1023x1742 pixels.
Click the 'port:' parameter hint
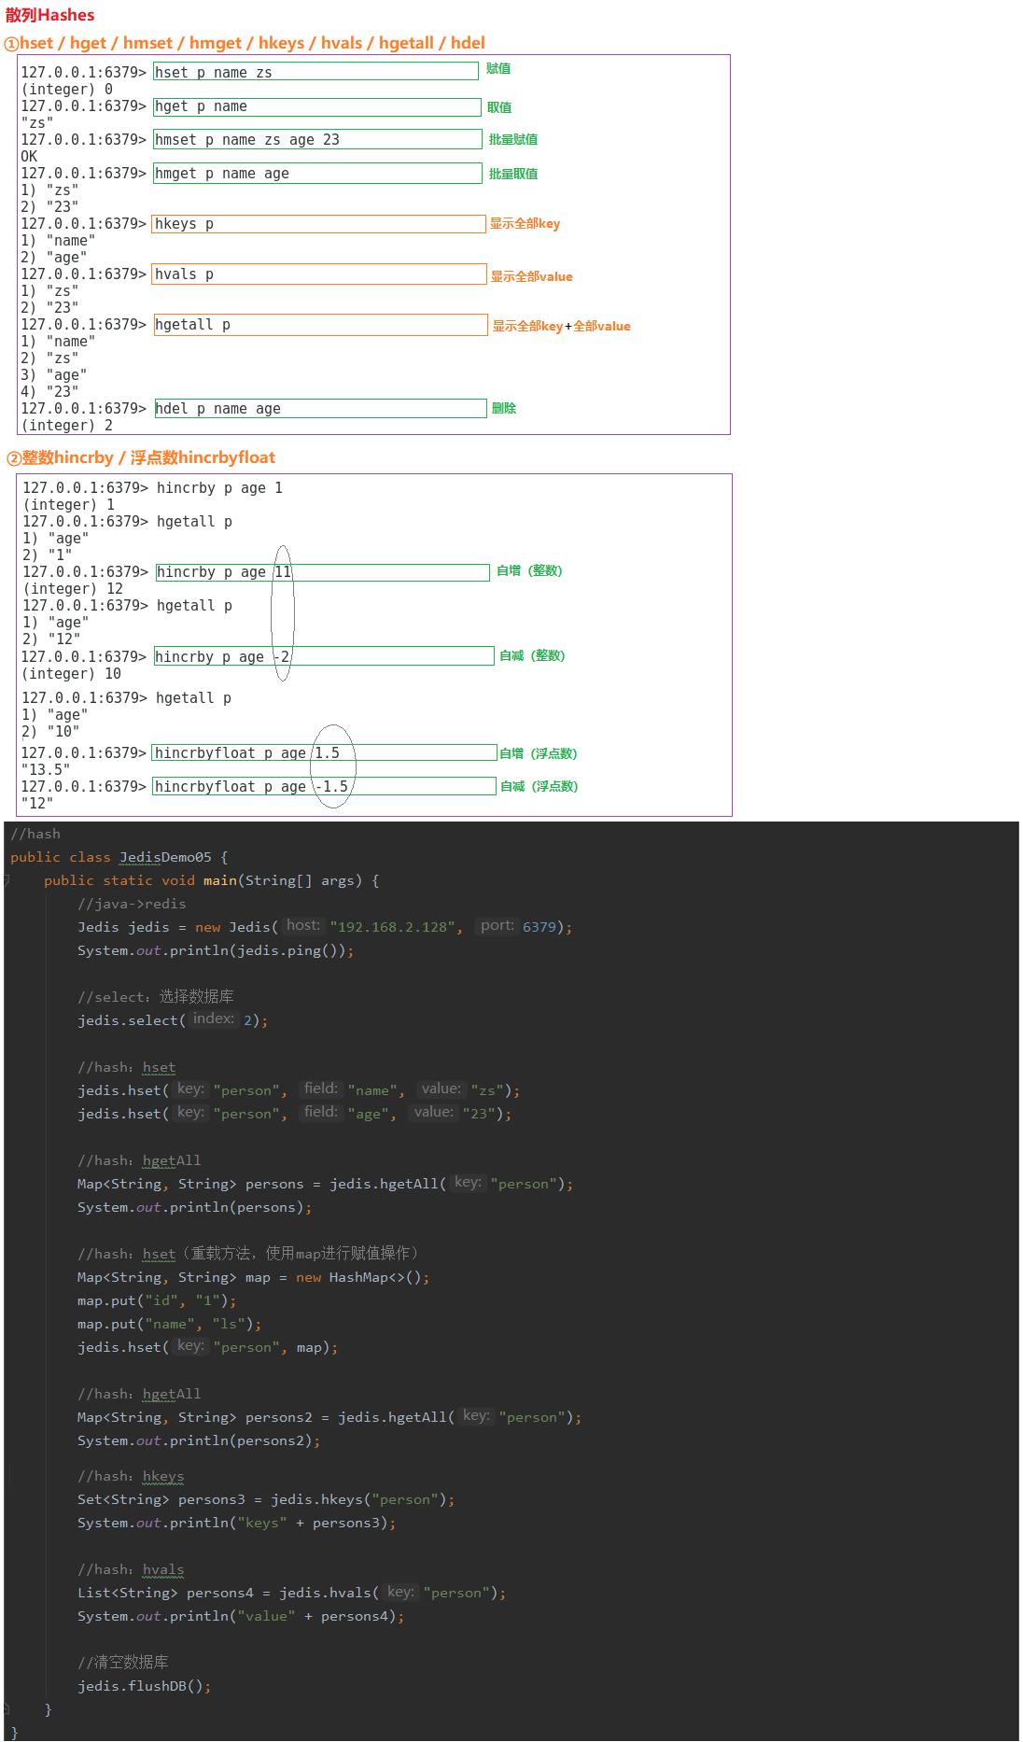point(497,926)
